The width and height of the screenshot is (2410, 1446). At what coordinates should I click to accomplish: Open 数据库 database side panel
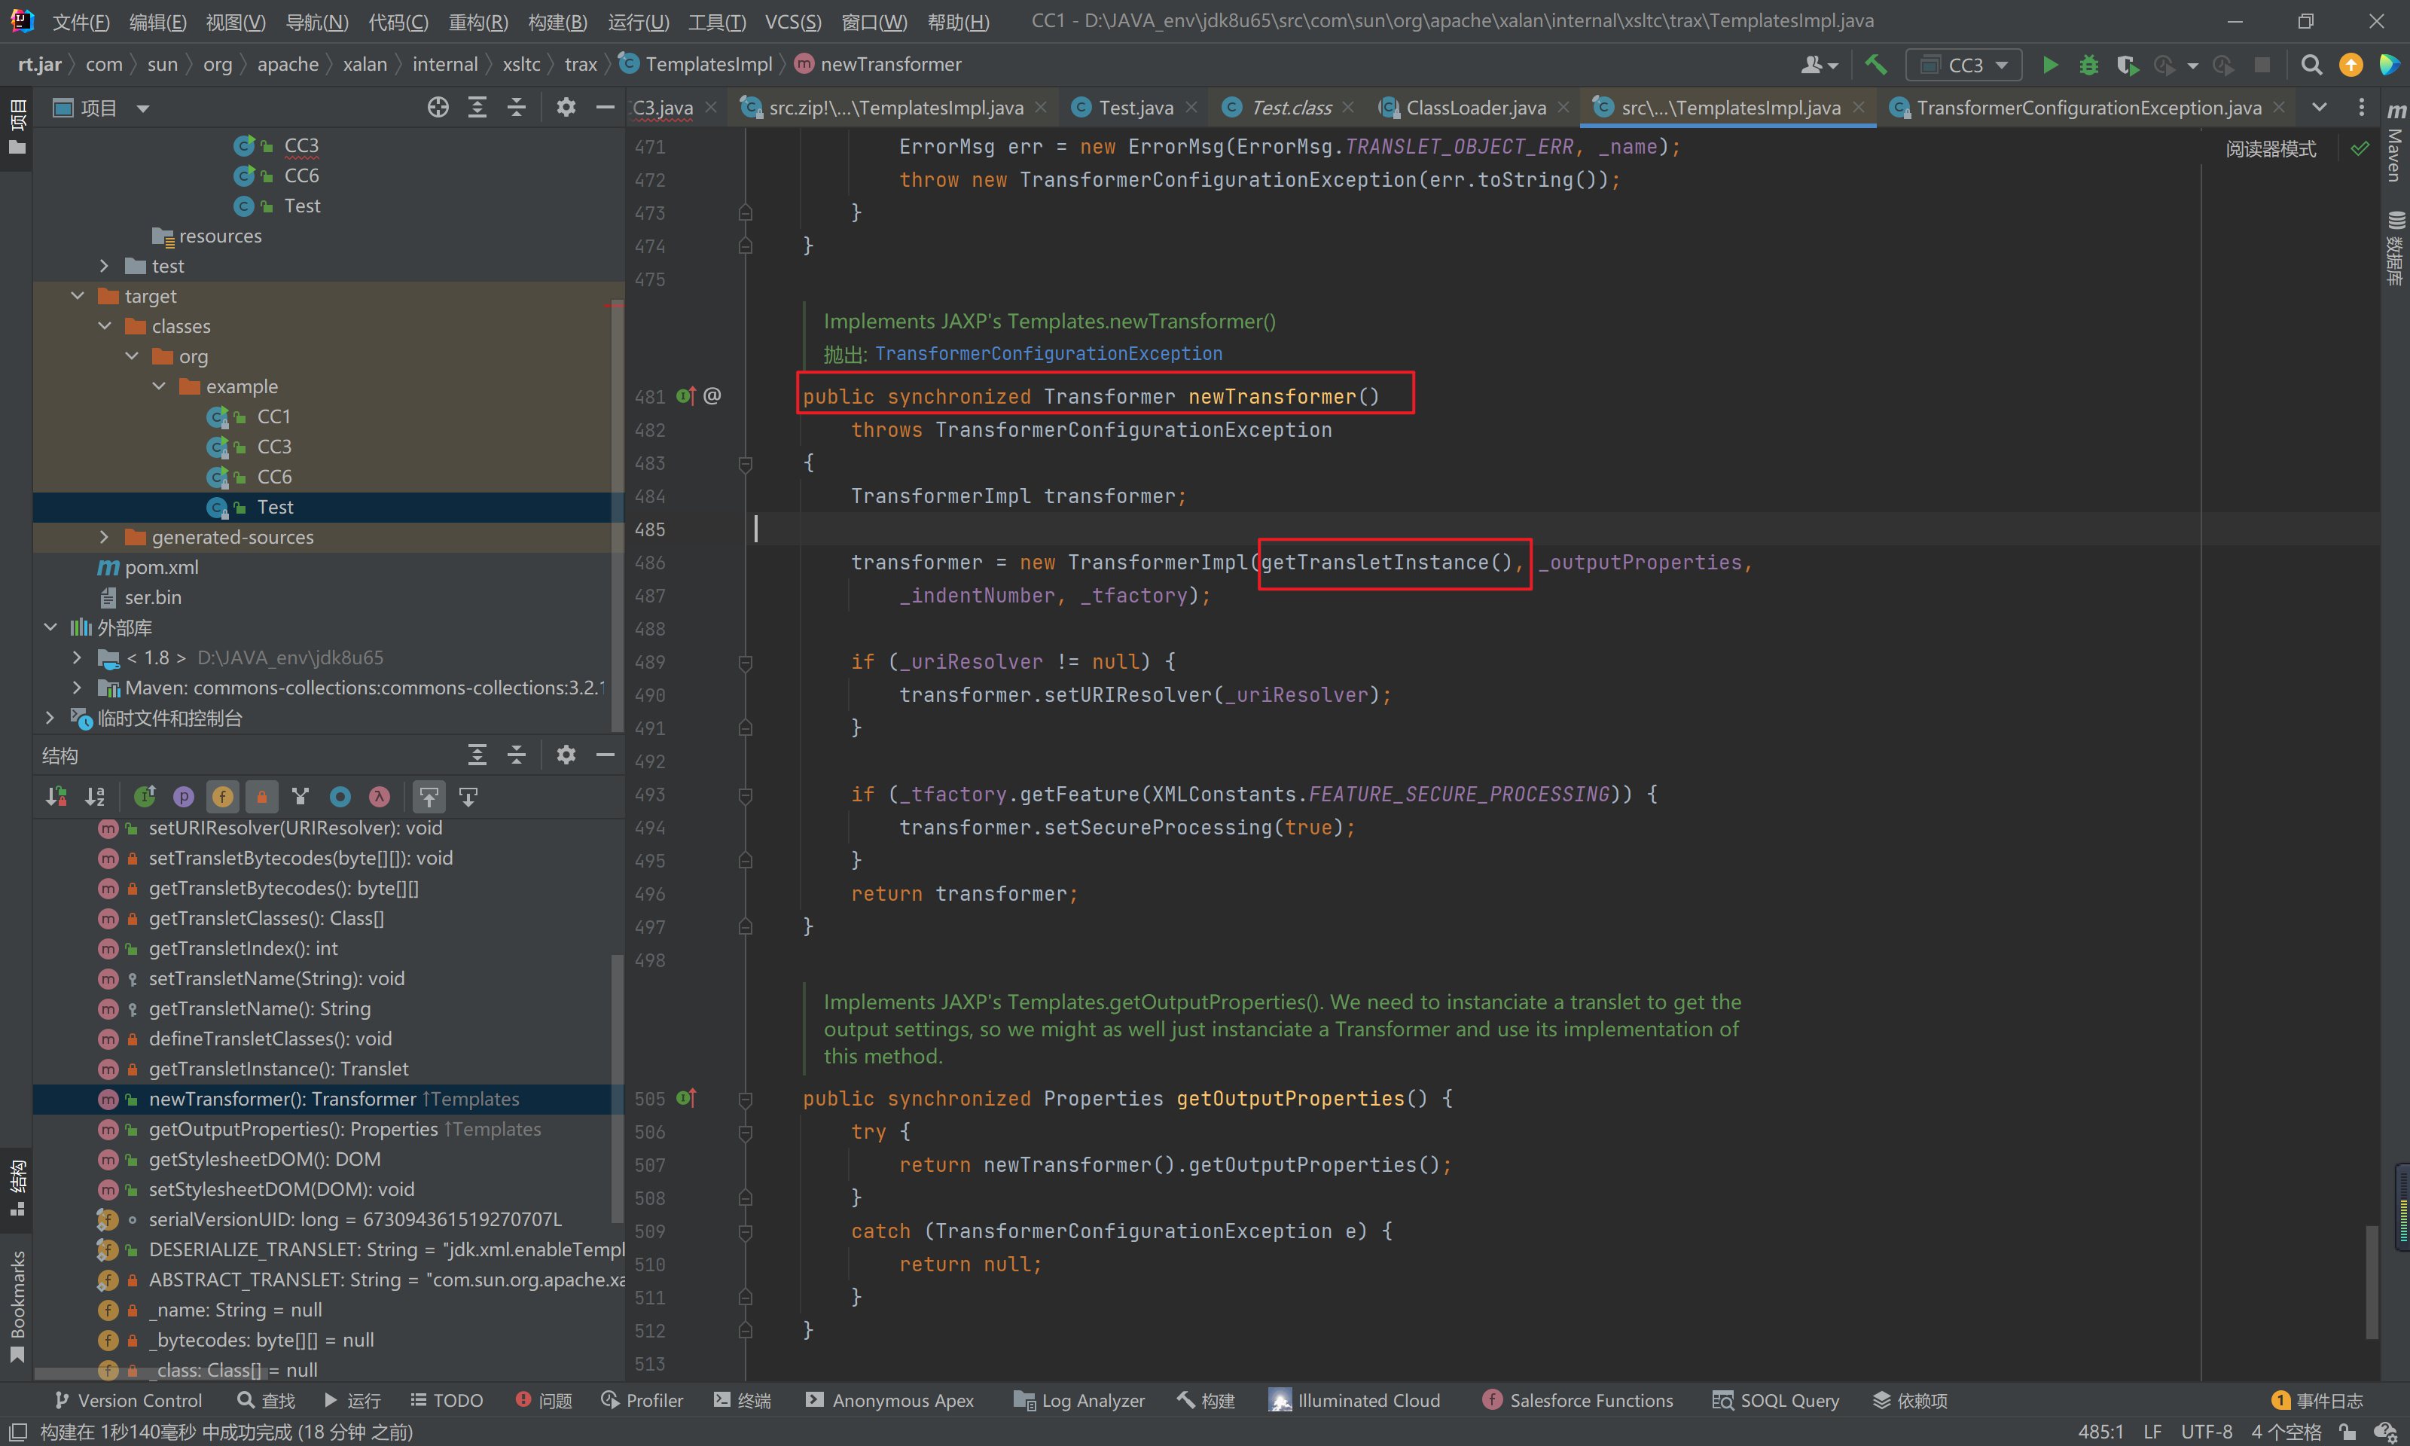tap(2396, 248)
